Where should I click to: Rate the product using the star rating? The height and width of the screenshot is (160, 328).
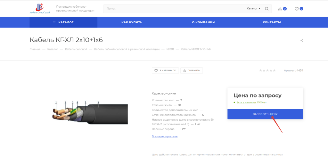click(x=267, y=70)
